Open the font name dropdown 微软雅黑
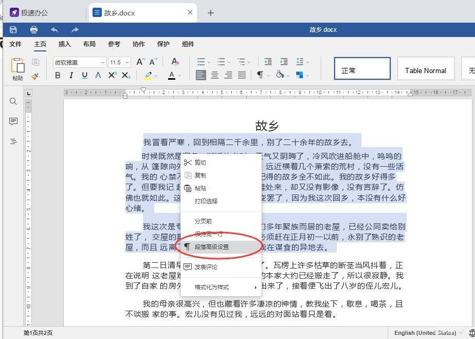The height and width of the screenshot is (339, 475). click(102, 62)
